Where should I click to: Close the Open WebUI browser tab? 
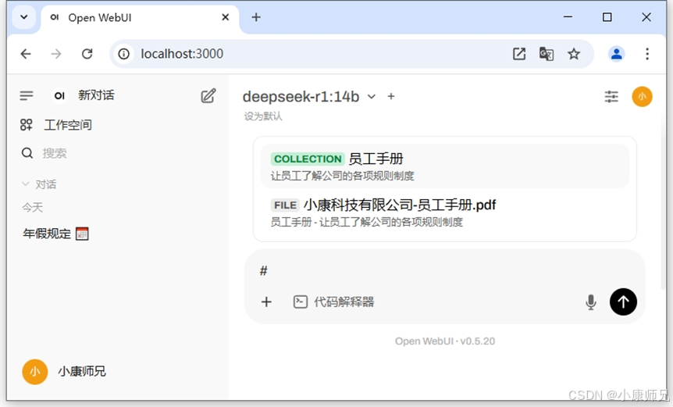(x=226, y=17)
